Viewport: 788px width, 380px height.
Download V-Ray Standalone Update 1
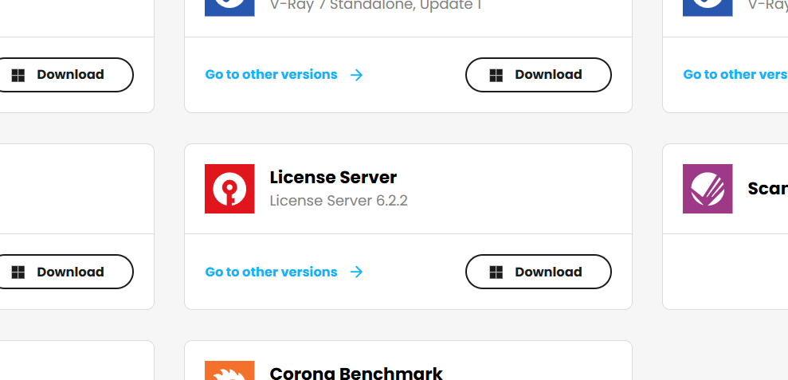pos(539,75)
